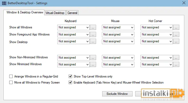
Task: Open Mouse dropdown for Show Non-Minimized Windows
Action: coord(118,58)
